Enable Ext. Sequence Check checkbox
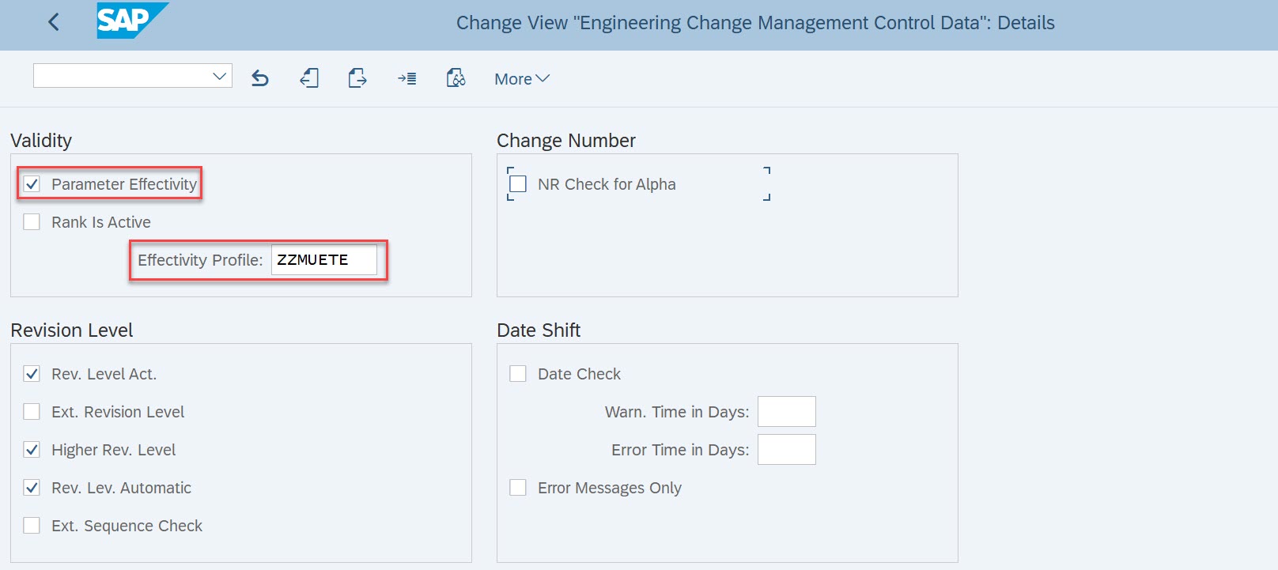 pos(32,526)
